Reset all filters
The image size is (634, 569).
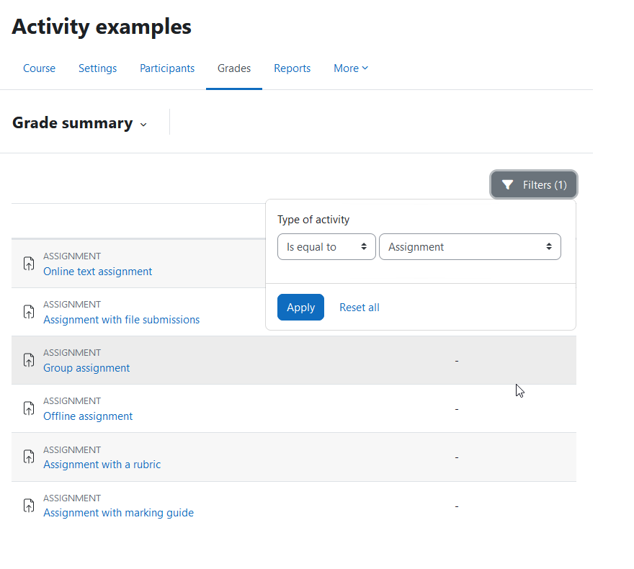coord(359,308)
